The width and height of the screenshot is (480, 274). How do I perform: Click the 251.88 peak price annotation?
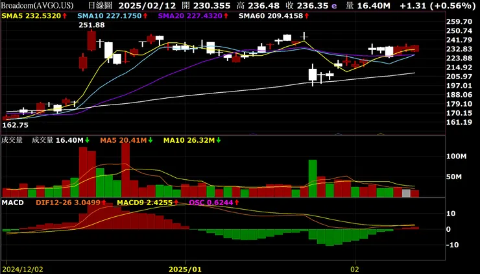(91, 25)
